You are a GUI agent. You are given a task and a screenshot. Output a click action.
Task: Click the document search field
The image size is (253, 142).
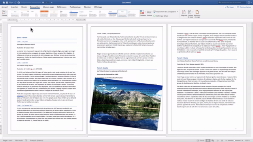pos(232,3)
